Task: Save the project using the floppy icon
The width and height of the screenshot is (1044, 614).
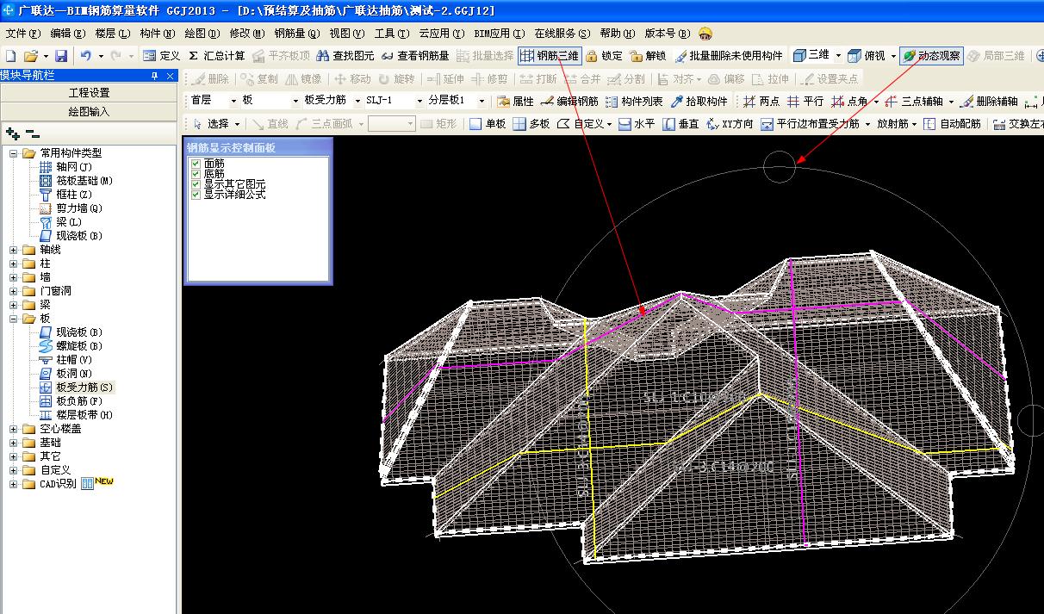Action: coord(62,55)
